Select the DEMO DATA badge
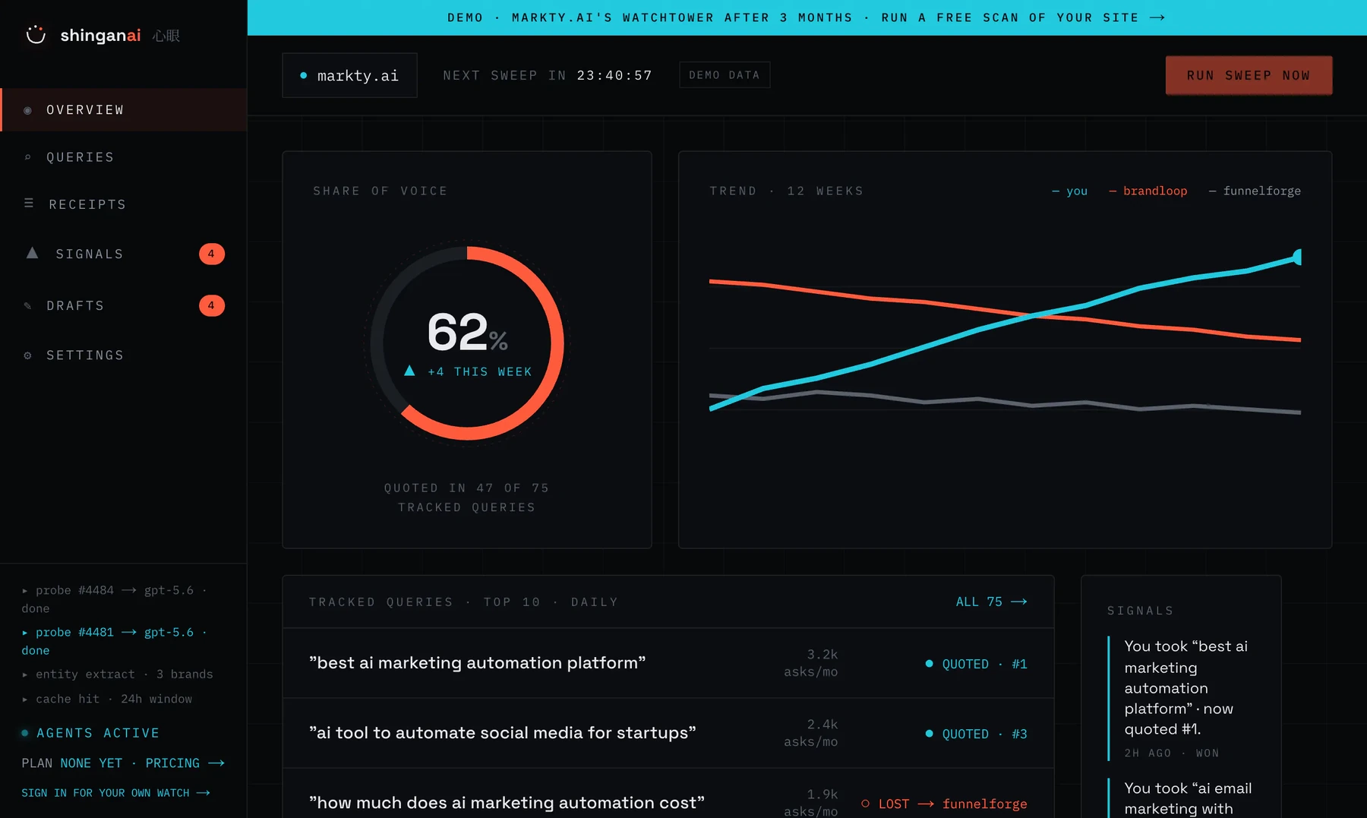 click(x=725, y=75)
